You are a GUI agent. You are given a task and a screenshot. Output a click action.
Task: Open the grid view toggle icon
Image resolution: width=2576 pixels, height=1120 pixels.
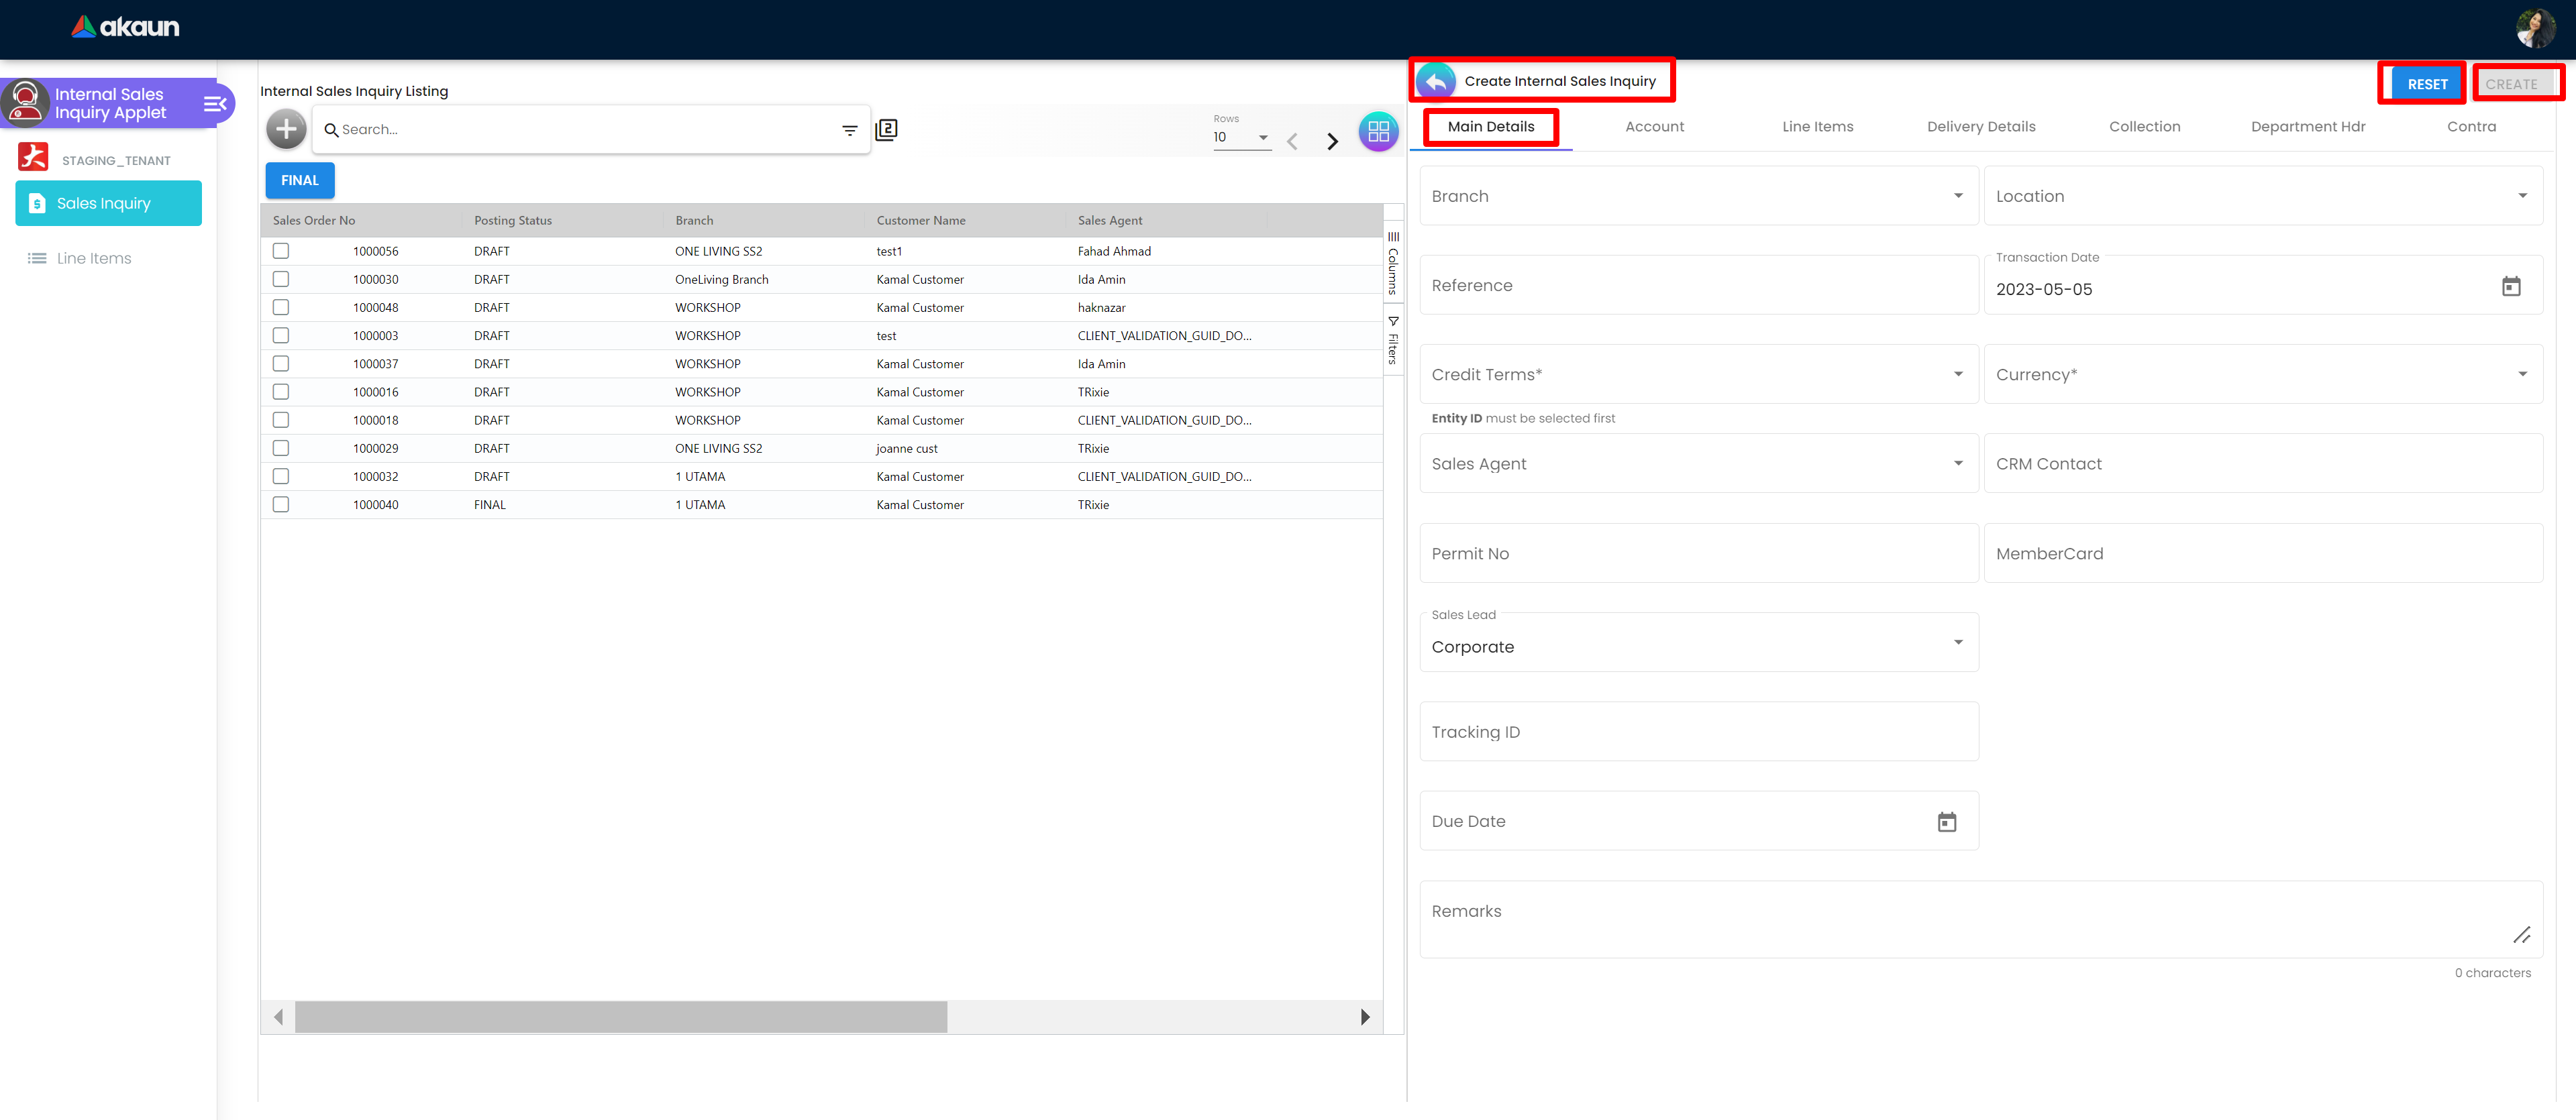[1378, 131]
